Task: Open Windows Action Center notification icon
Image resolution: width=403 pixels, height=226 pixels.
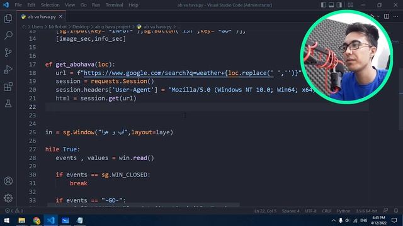Action: (x=394, y=220)
